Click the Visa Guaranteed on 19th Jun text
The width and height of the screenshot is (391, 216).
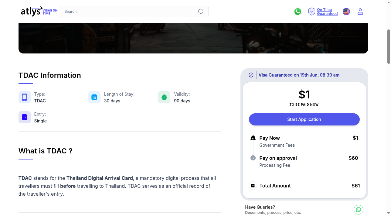[x=299, y=75]
